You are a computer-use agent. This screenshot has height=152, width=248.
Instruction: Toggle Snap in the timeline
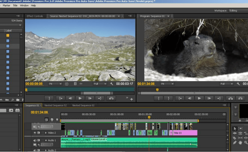click(47, 120)
